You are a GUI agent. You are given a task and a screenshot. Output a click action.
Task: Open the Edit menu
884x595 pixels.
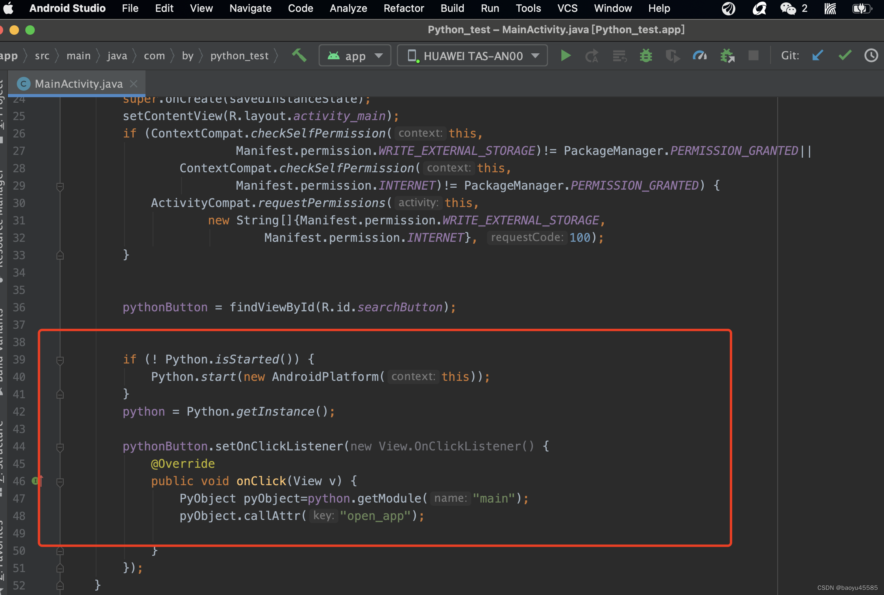tap(164, 8)
